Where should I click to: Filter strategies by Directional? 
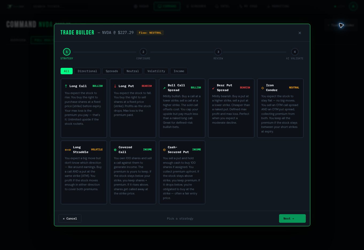(x=87, y=71)
